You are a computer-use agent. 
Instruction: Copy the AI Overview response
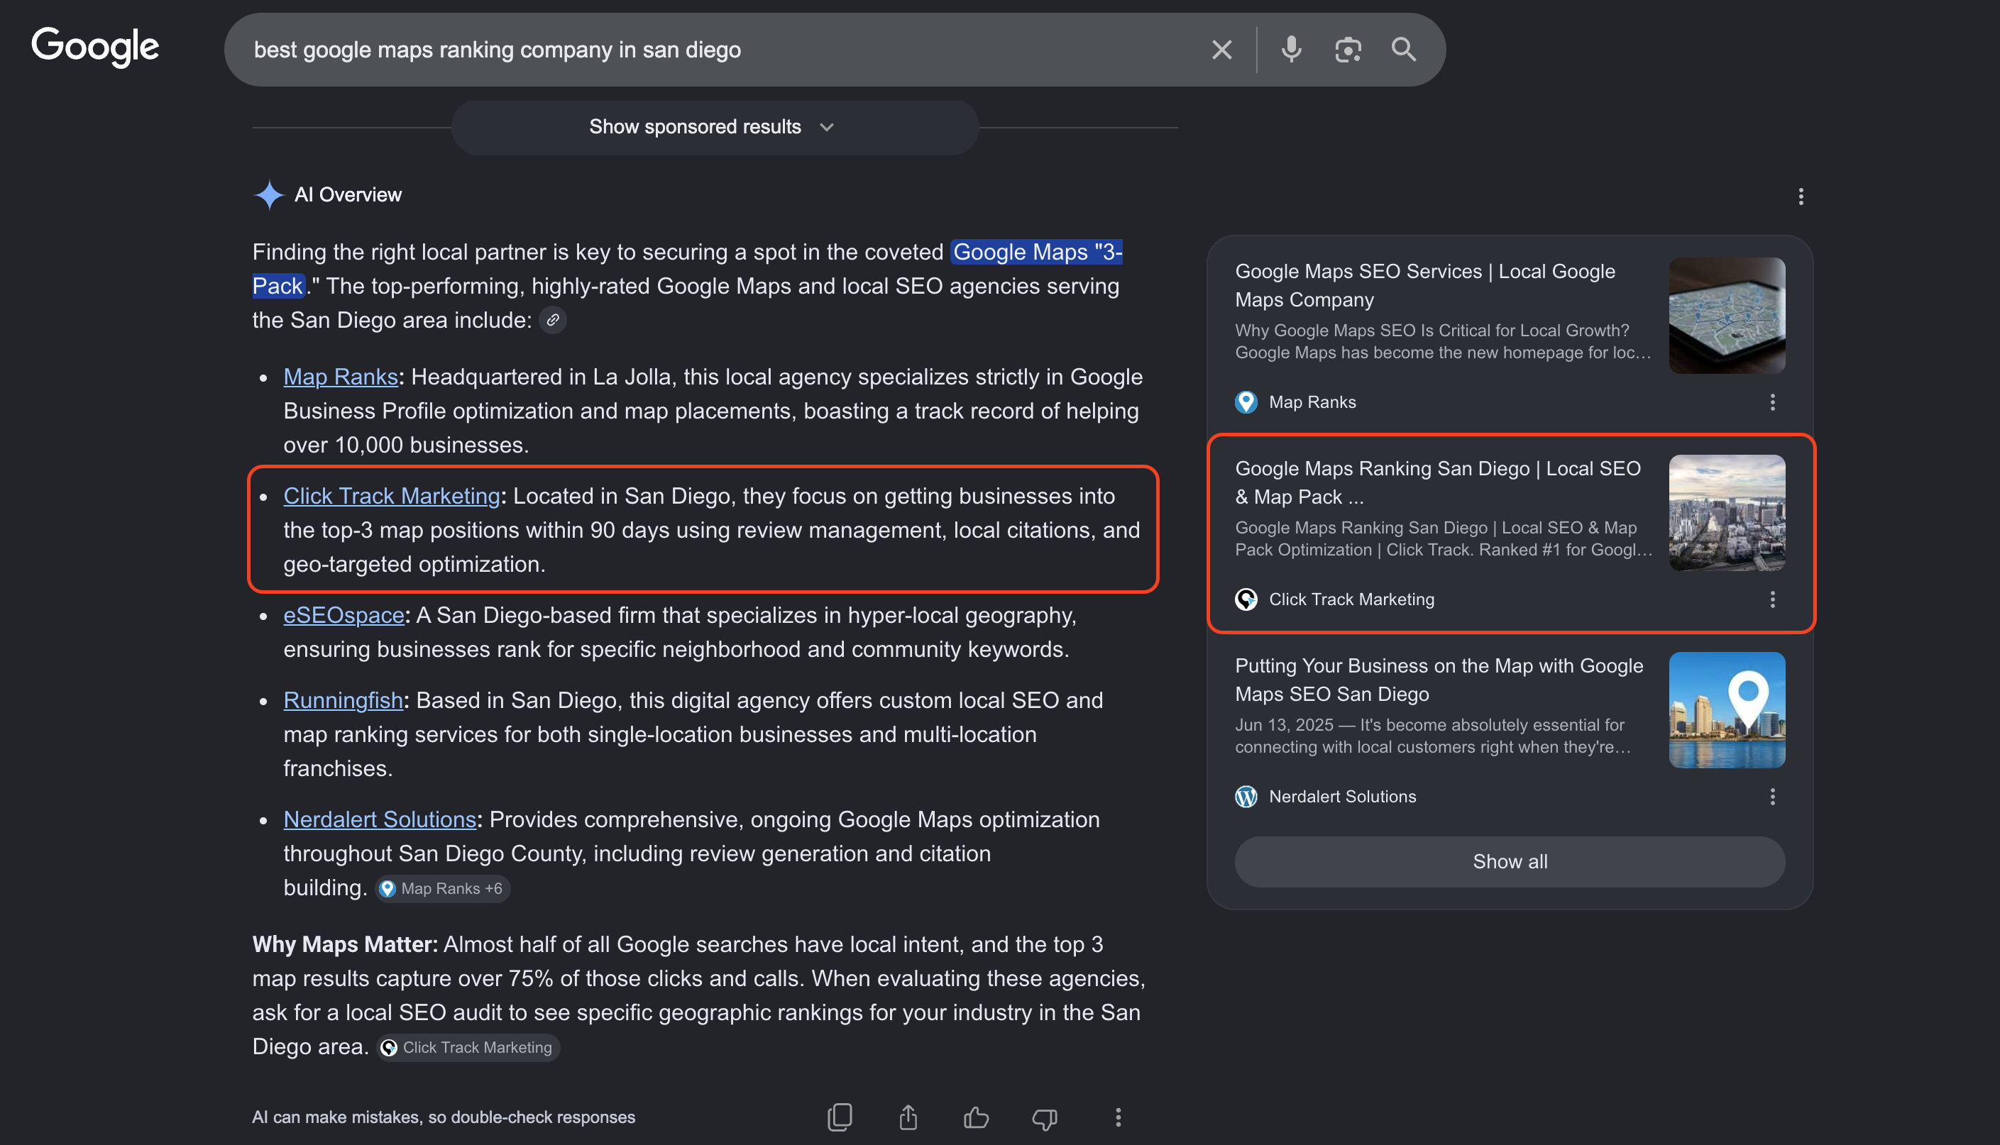pos(839,1117)
